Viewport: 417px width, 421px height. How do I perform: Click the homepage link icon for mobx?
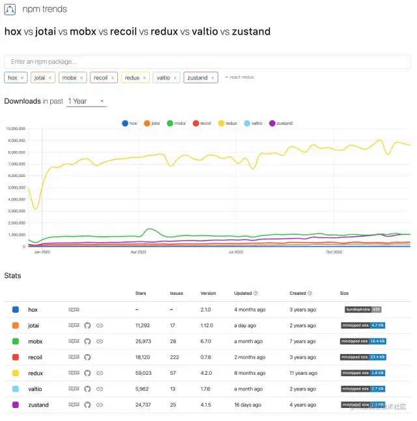click(100, 341)
